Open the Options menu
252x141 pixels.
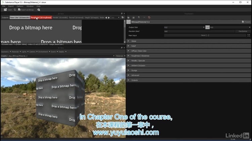20,6
